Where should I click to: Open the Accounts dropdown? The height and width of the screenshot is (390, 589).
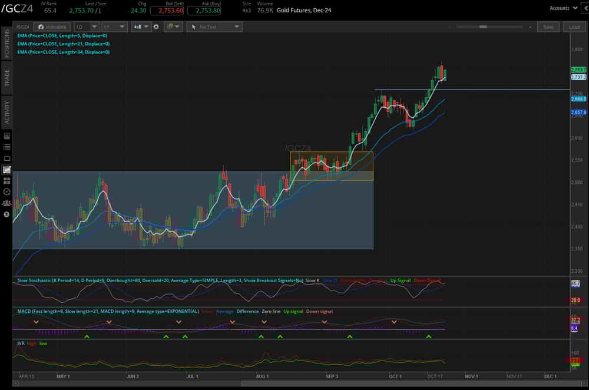click(562, 8)
